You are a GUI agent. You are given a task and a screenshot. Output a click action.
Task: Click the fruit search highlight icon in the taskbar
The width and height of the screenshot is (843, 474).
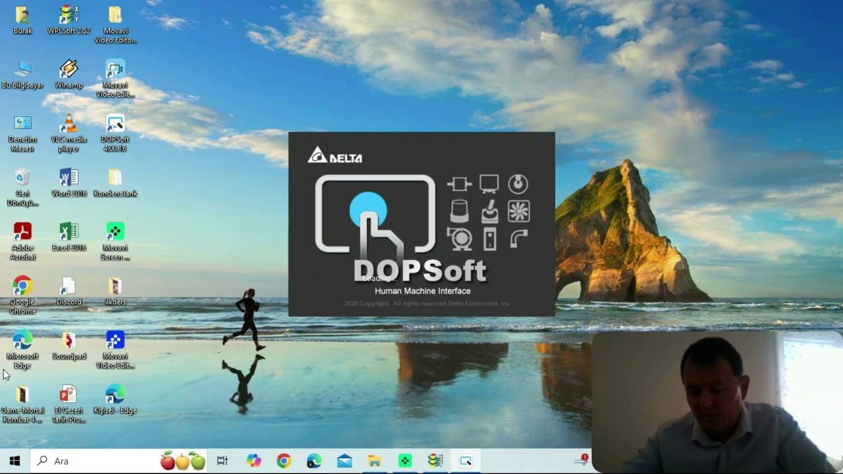(183, 461)
